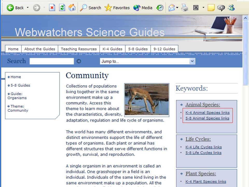Image resolution: width=249 pixels, height=187 pixels.
Task: Refresh the page using toolbar icon
Action: tap(62, 8)
